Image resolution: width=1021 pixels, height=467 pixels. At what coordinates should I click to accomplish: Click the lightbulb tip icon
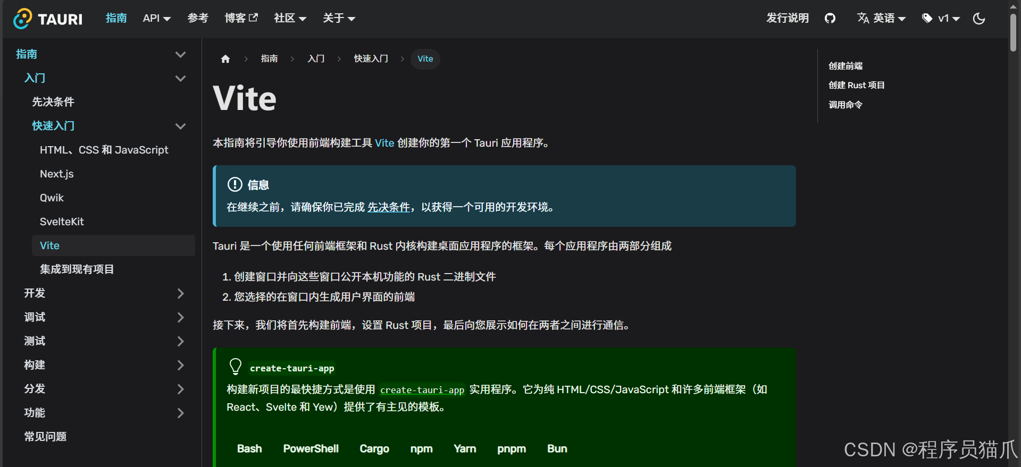click(235, 367)
